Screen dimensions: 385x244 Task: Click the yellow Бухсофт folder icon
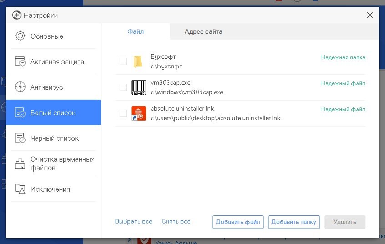[x=138, y=61]
